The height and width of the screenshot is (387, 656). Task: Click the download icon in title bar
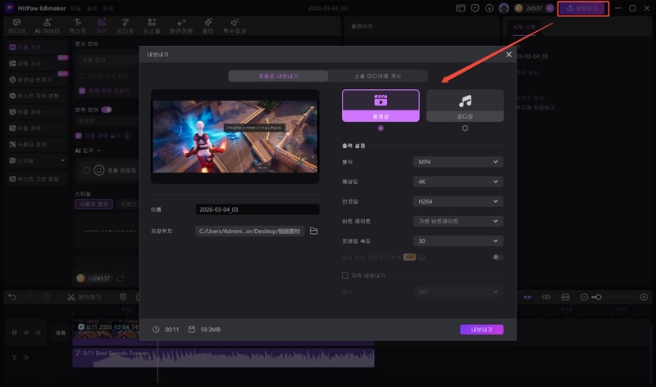pos(490,8)
